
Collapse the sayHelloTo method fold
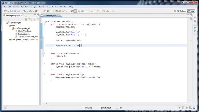(x=44, y=64)
